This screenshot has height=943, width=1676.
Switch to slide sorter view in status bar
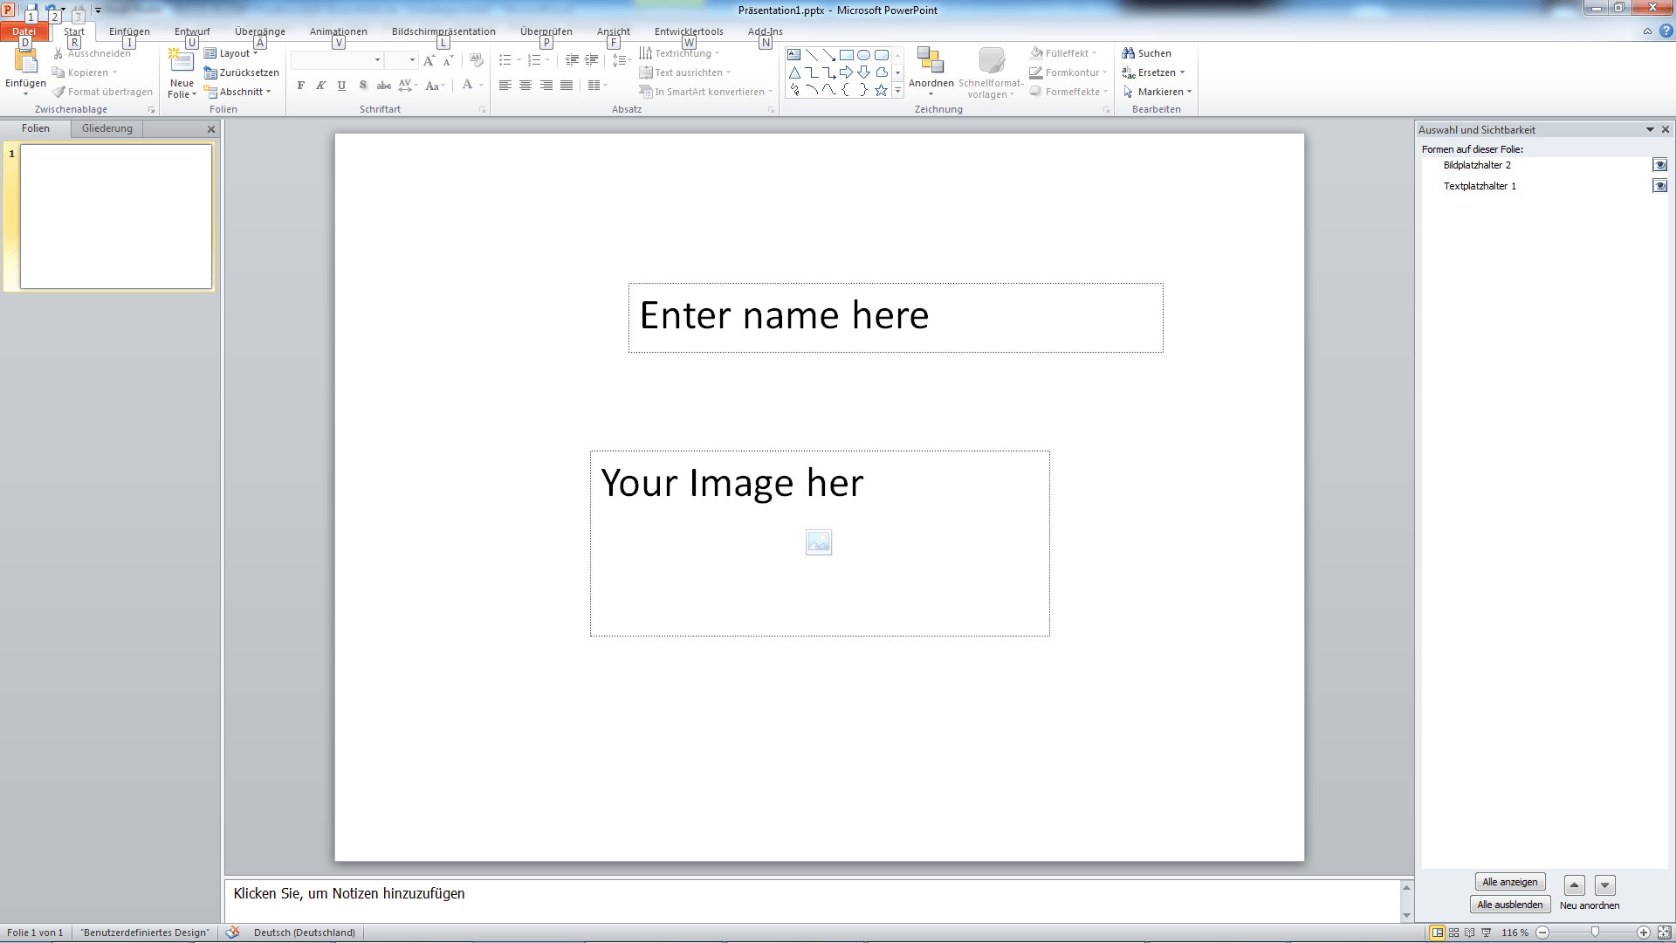[x=1454, y=933]
